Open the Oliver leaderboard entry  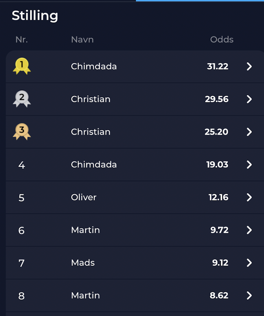coord(135,197)
